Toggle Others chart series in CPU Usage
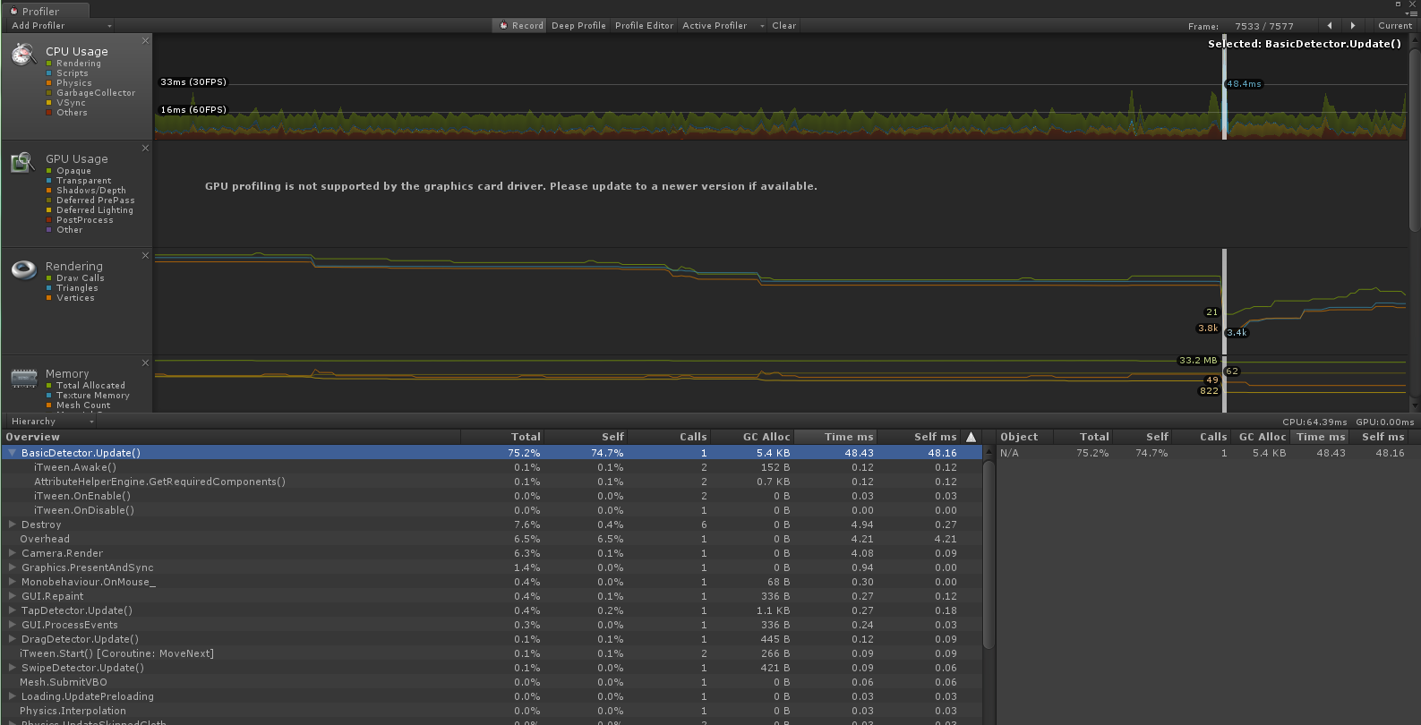 tap(49, 113)
